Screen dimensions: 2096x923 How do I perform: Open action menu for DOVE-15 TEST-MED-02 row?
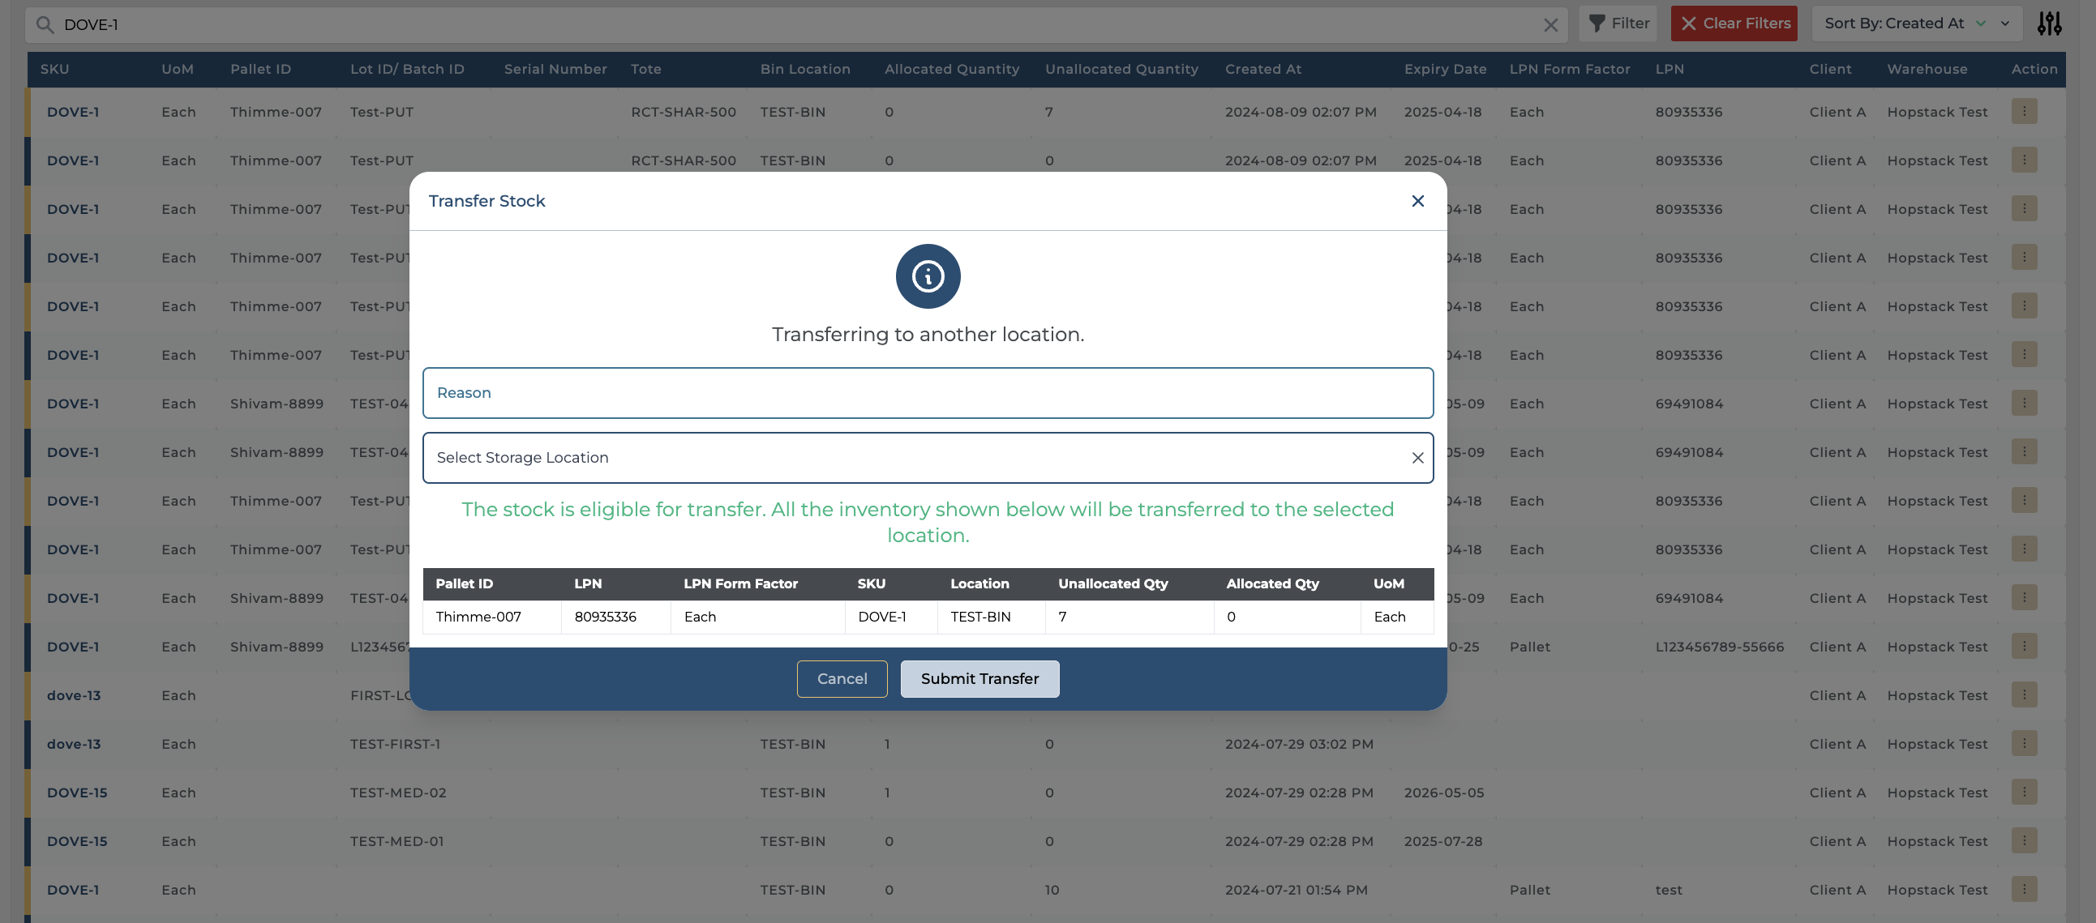click(x=2024, y=792)
